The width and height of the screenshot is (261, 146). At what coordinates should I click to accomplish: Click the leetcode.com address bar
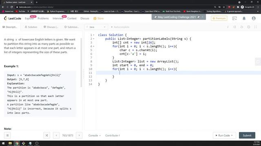(36, 7)
